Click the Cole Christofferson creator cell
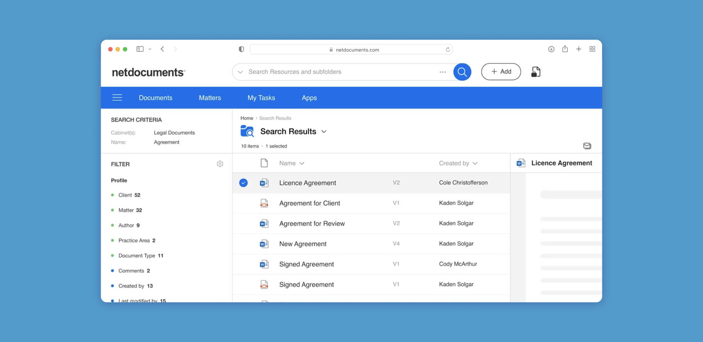This screenshot has height=342, width=703. 463,183
